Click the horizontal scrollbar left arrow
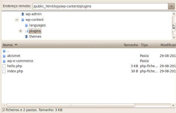Viewport: 176px width, 113px height. (x=4, y=105)
